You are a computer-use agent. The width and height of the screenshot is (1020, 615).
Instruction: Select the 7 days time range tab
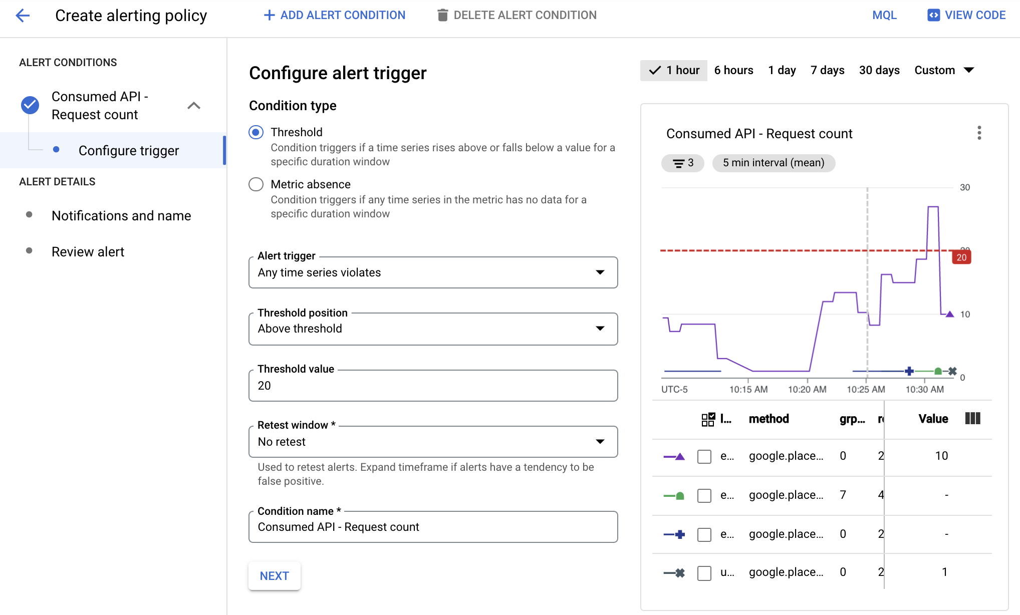pos(829,70)
